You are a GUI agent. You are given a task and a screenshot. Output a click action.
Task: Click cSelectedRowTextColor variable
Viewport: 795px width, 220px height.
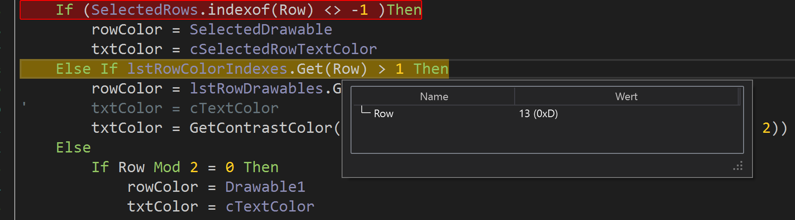[x=283, y=49]
